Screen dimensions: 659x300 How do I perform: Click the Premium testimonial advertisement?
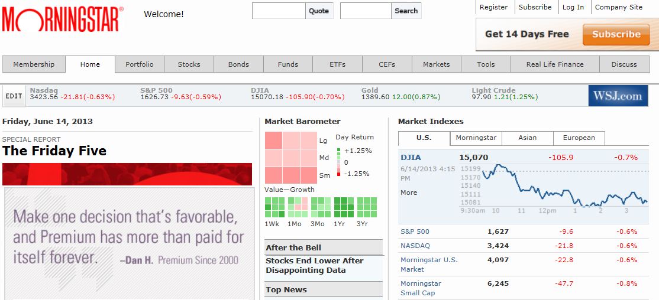click(130, 243)
